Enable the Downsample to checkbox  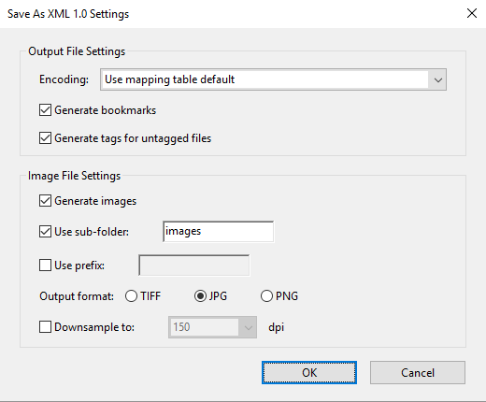(45, 327)
